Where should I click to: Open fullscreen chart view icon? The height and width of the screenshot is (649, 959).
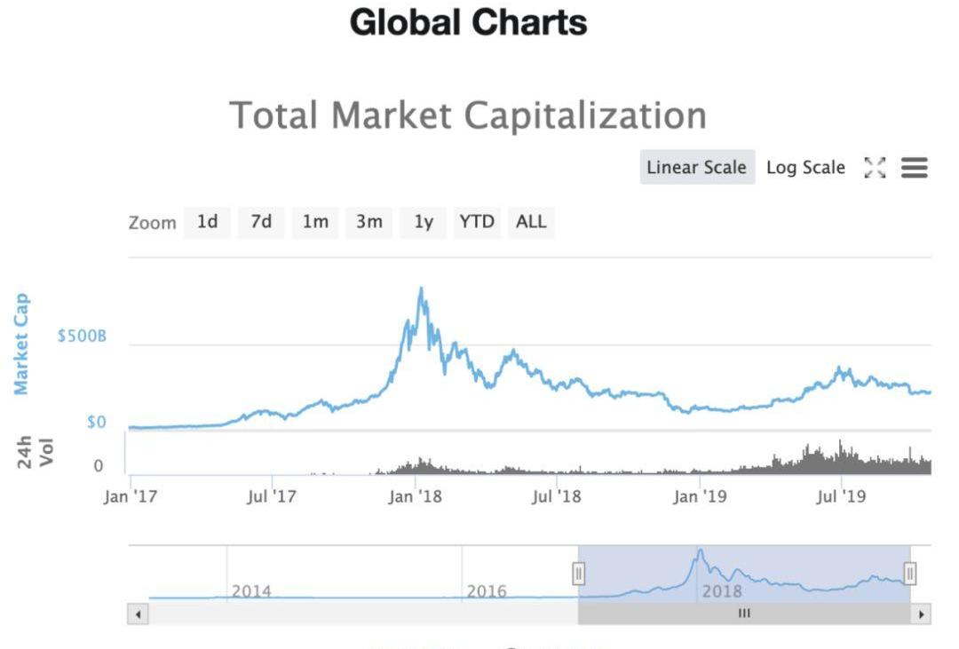pyautogui.click(x=875, y=167)
